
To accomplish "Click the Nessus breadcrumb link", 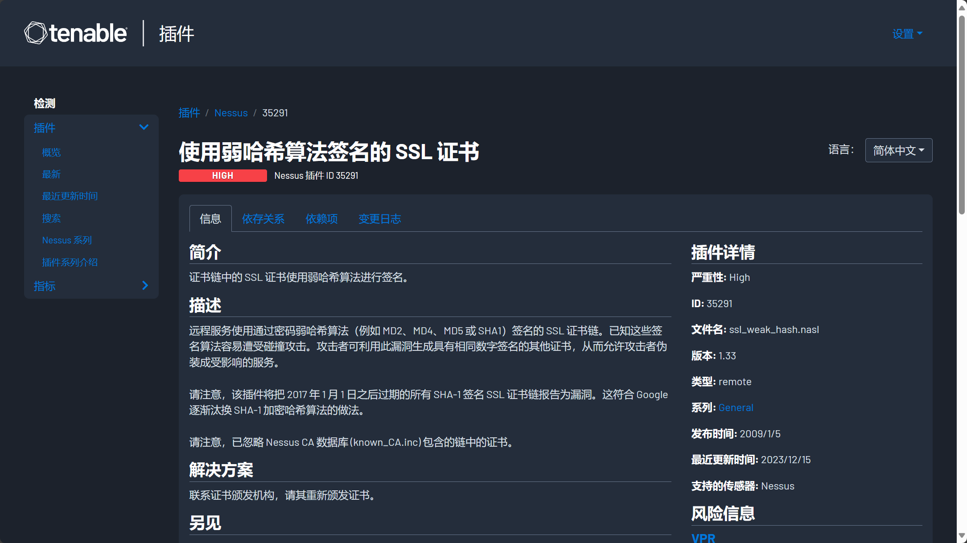I will tap(230, 113).
